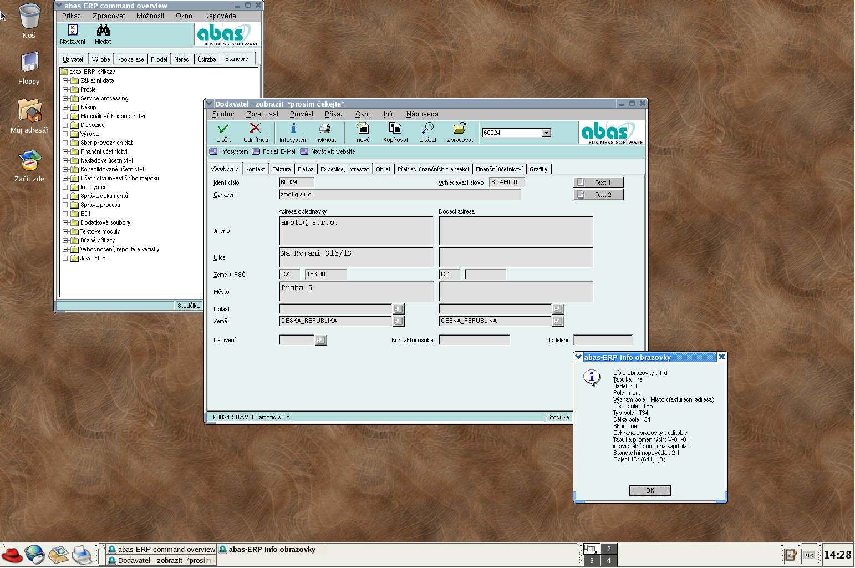
Task: Open the Oslovení selection list button
Action: pyautogui.click(x=320, y=340)
